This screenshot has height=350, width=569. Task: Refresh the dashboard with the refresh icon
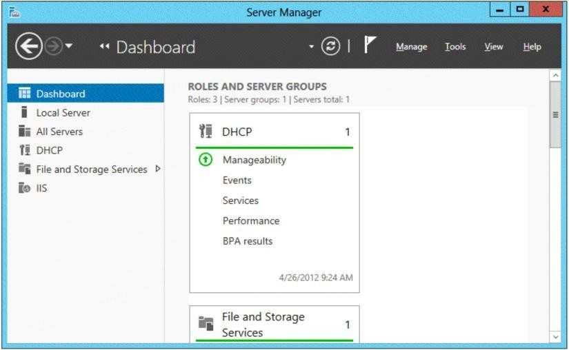tap(330, 46)
